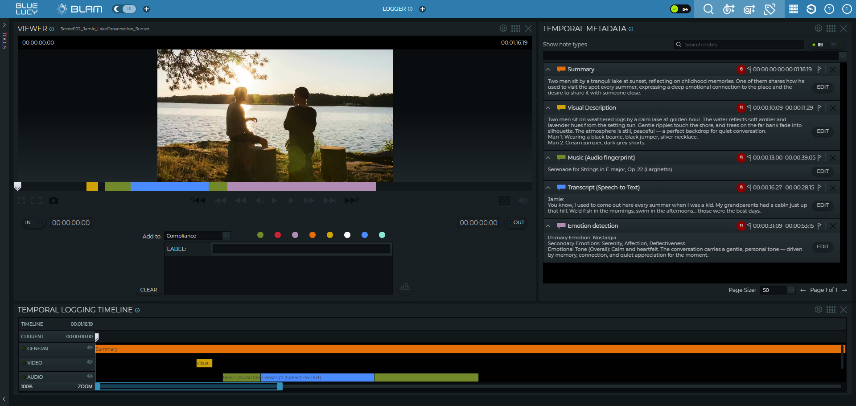Hide the AUDIO track with eye icon
The image size is (856, 406).
(x=90, y=377)
